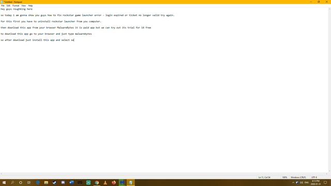This screenshot has height=186, width=331.
Task: Click 'UTF-8' encoding in status bar
Action: click(314, 177)
